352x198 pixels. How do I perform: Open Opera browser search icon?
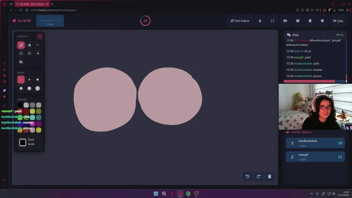click(333, 4)
